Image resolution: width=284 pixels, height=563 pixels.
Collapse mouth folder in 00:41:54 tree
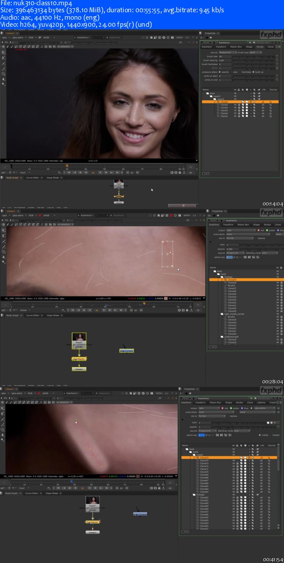(190, 455)
